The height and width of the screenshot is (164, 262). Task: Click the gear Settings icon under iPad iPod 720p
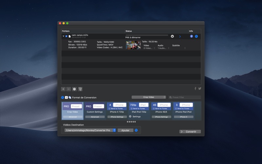pyautogui.click(x=130, y=116)
